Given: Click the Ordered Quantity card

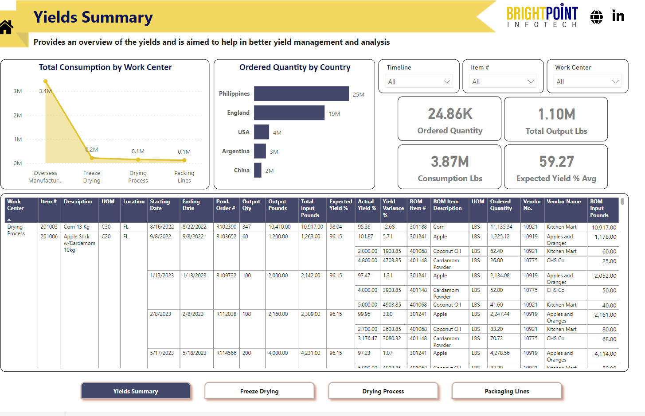Looking at the screenshot, I should pyautogui.click(x=450, y=119).
